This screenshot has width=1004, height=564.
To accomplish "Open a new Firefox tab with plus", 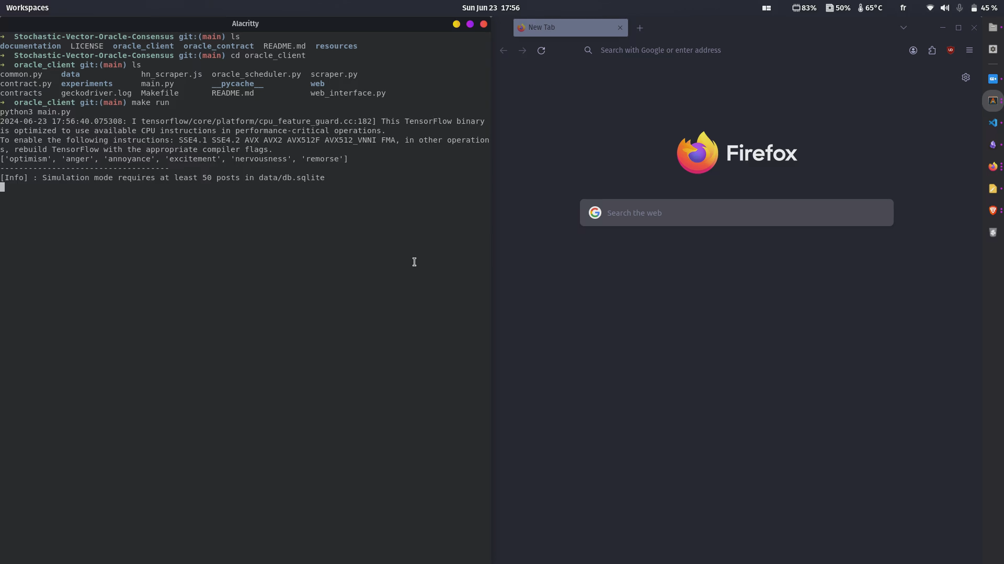I will (x=640, y=28).
